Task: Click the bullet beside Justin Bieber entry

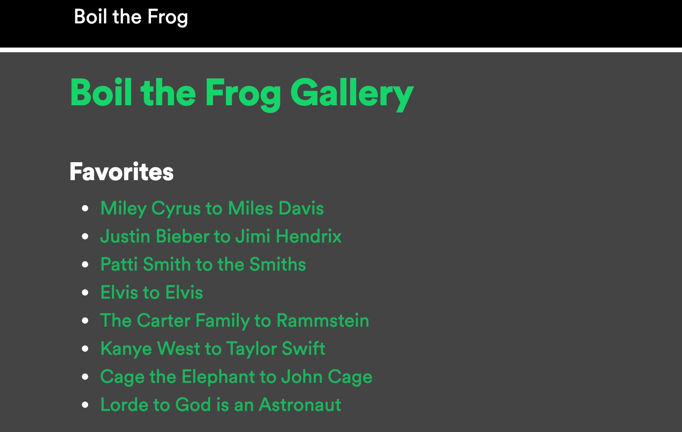Action: point(85,237)
